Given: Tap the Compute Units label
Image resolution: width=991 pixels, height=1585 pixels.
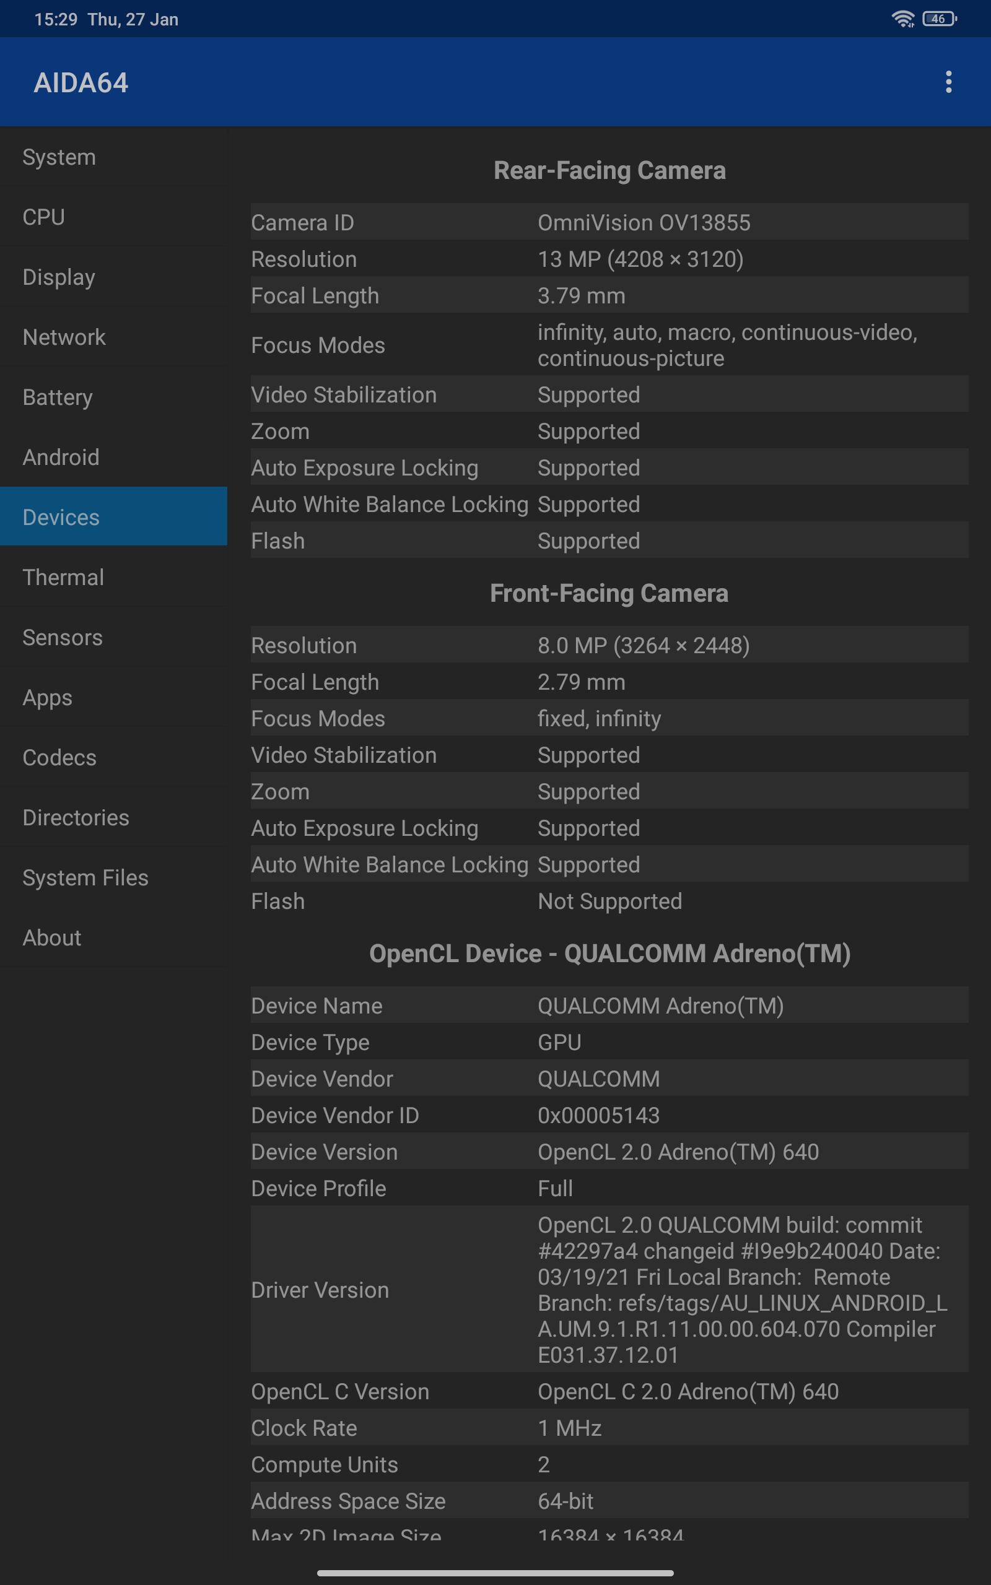Looking at the screenshot, I should tap(325, 1465).
